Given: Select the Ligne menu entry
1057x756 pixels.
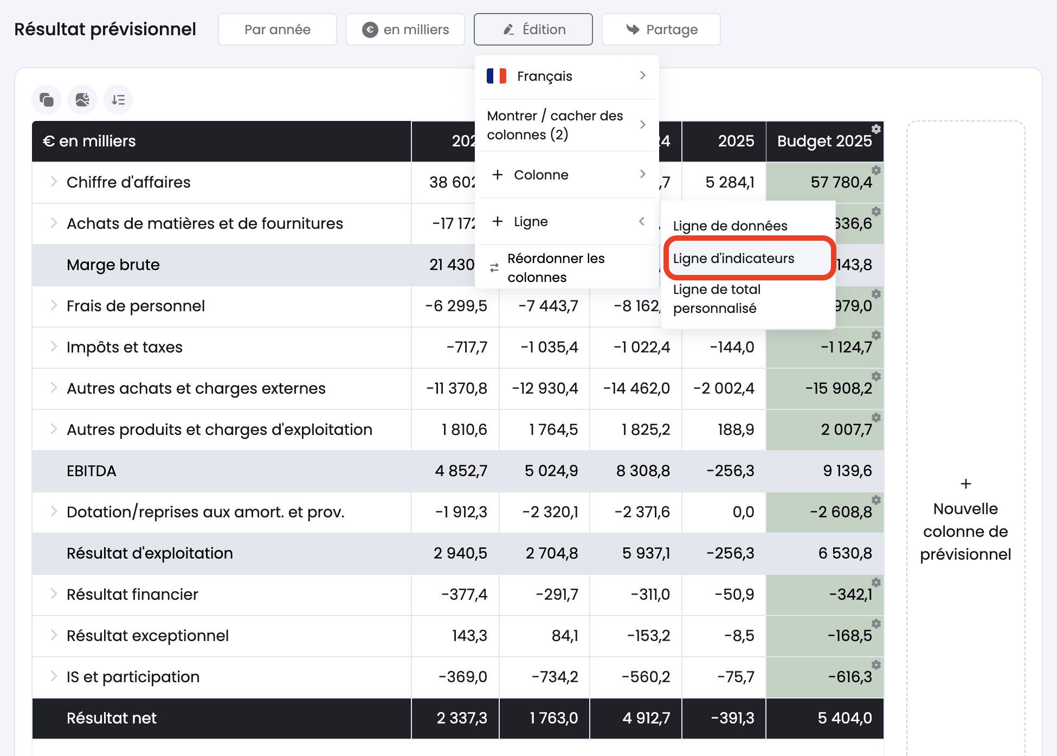Looking at the screenshot, I should click(x=567, y=221).
